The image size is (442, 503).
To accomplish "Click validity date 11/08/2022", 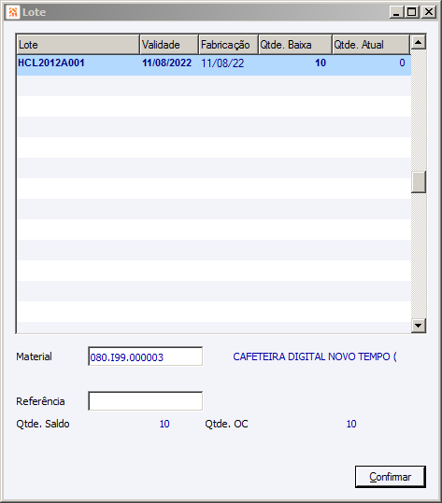I will (167, 63).
